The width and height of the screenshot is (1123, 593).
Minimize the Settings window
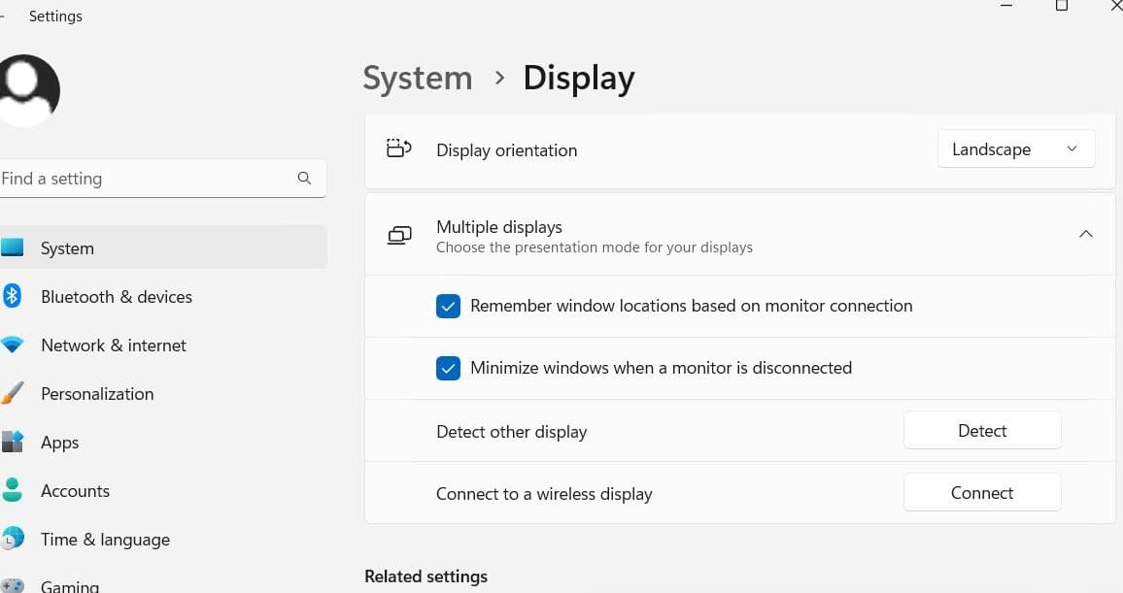1006,6
